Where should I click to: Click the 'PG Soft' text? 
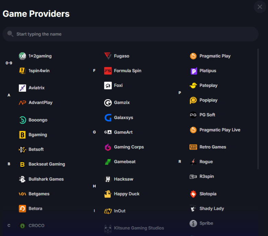tap(207, 115)
